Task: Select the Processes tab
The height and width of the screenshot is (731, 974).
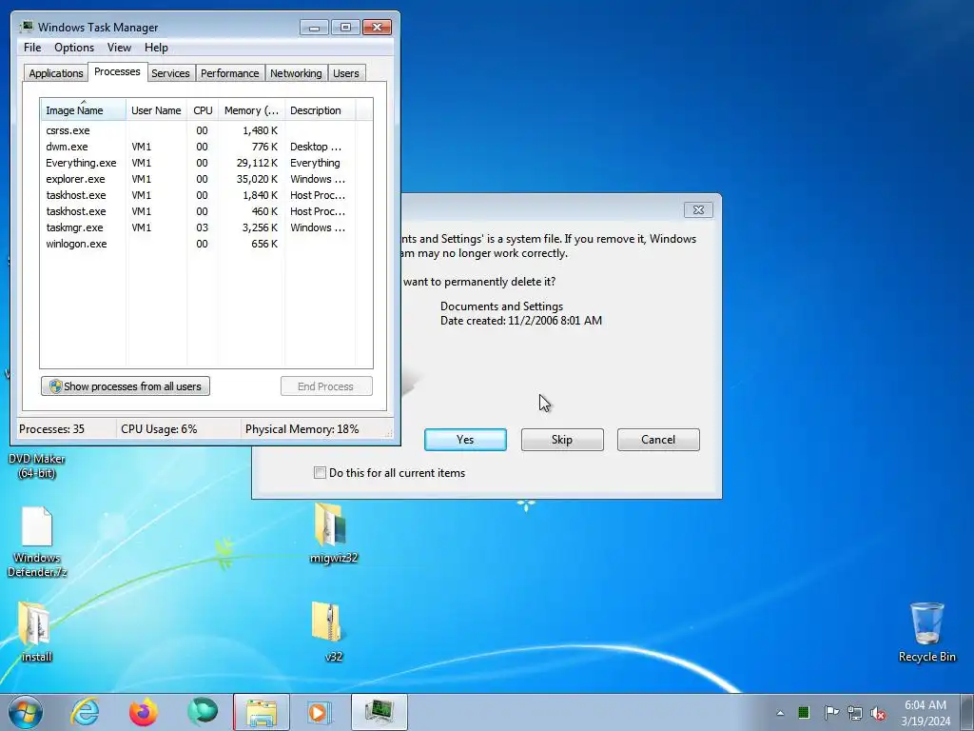Action: [x=117, y=71]
